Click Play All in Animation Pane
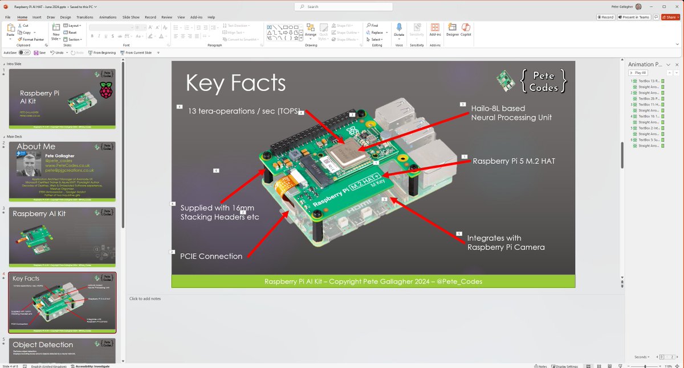This screenshot has width=684, height=368. pyautogui.click(x=638, y=73)
